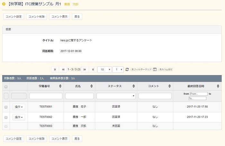Open rows-per-page dropdown showing 10
Screen dimensions: 225x146
coord(104,70)
